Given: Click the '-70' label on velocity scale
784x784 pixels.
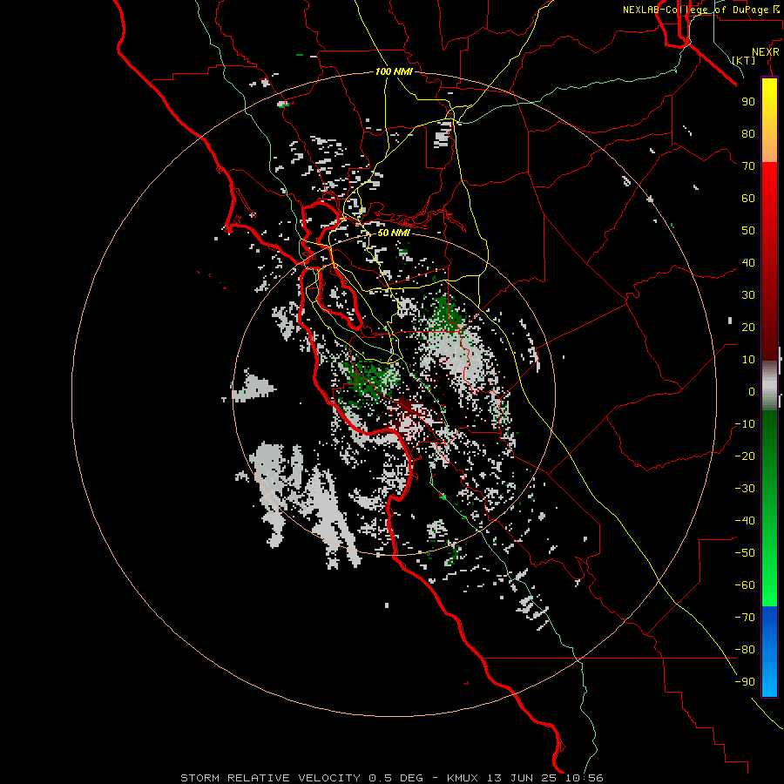Looking at the screenshot, I should [745, 617].
